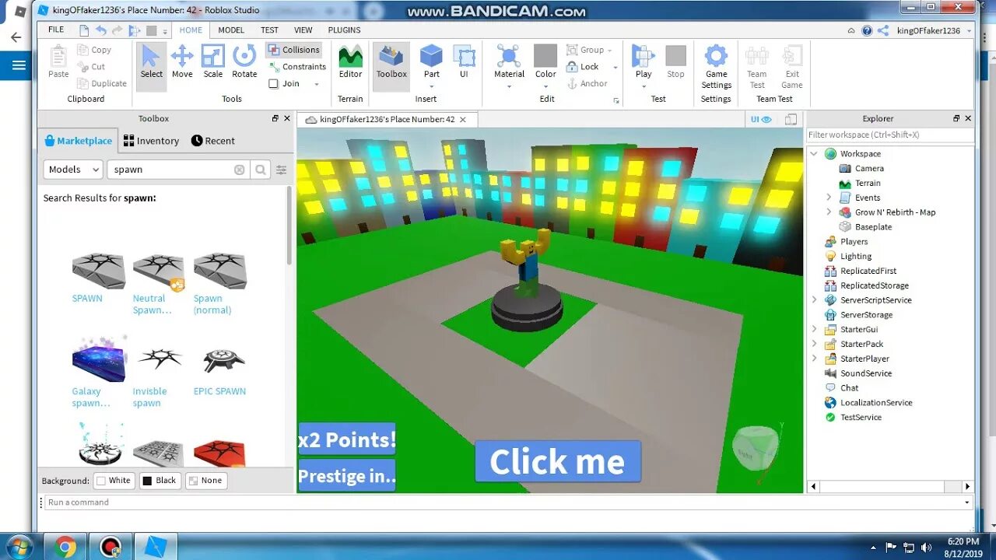Click the Stop test button

click(675, 61)
